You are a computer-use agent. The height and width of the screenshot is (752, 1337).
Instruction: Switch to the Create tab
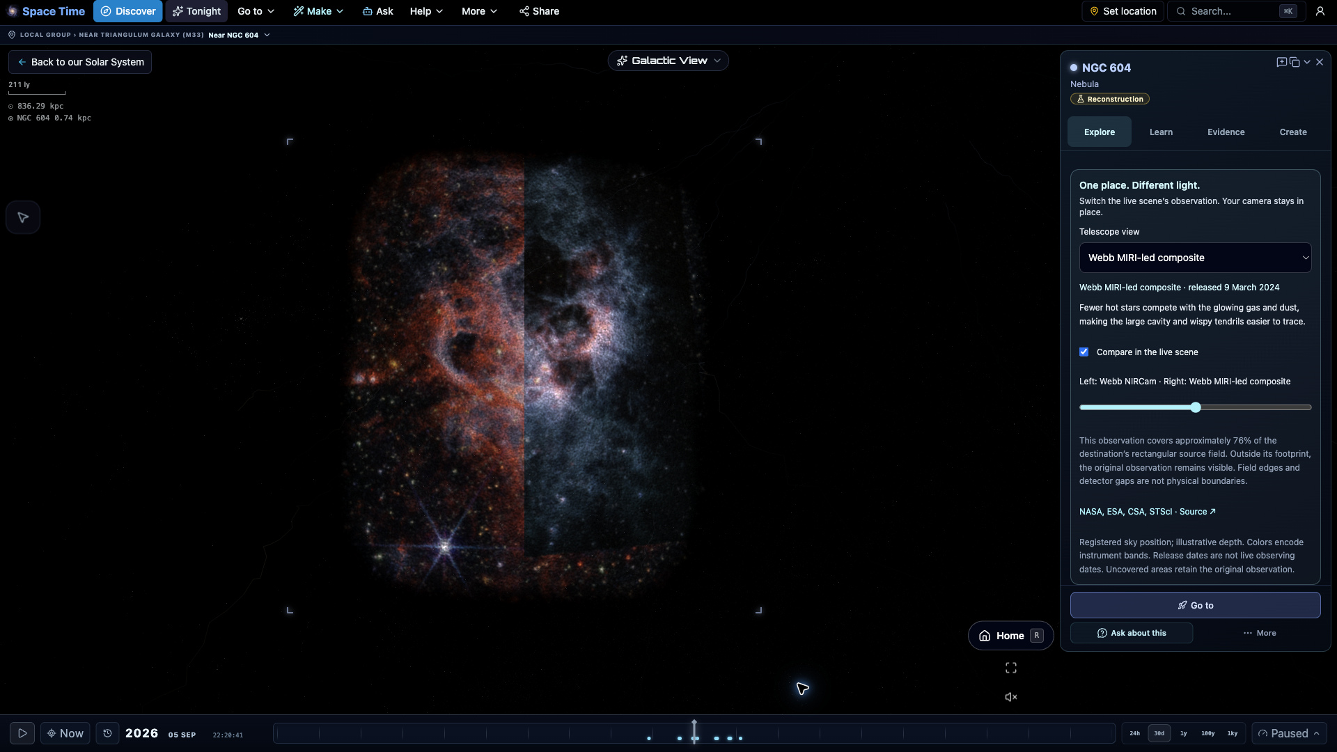(1293, 132)
